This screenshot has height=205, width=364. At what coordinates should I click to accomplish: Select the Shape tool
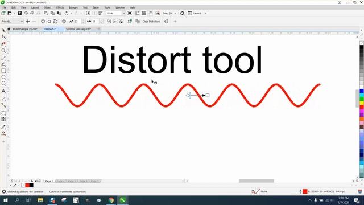click(3, 36)
